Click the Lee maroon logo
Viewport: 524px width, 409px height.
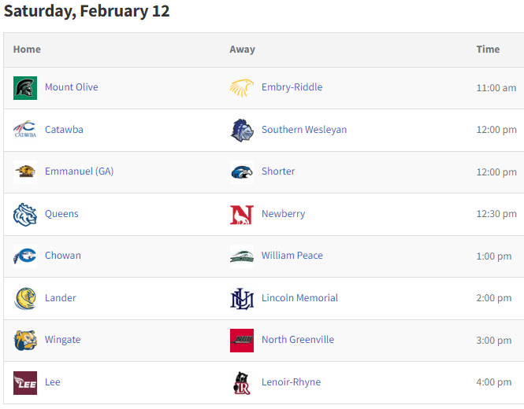click(25, 383)
